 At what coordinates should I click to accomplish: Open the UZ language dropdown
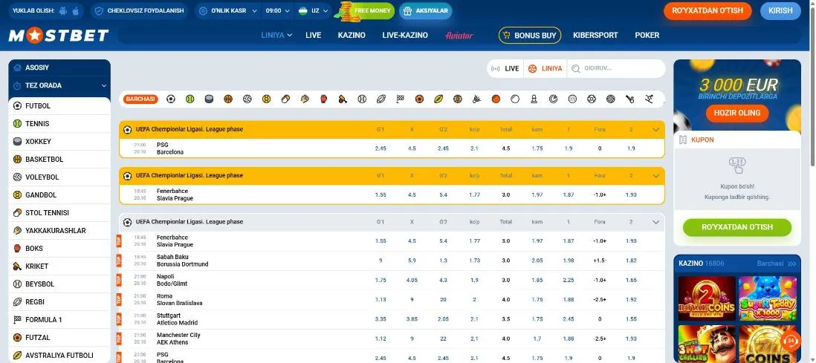pyautogui.click(x=314, y=10)
